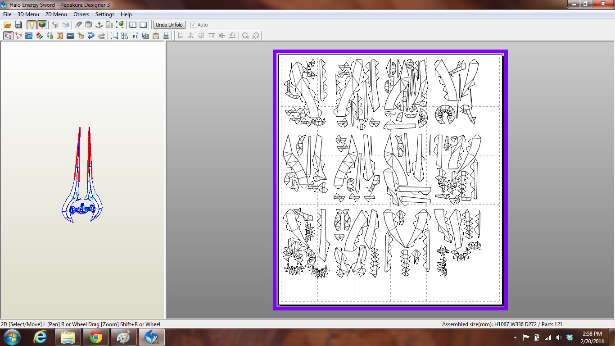Screen dimensions: 615x346
Task: Click the Pepakura Designer taskbar button
Action: tap(151, 337)
